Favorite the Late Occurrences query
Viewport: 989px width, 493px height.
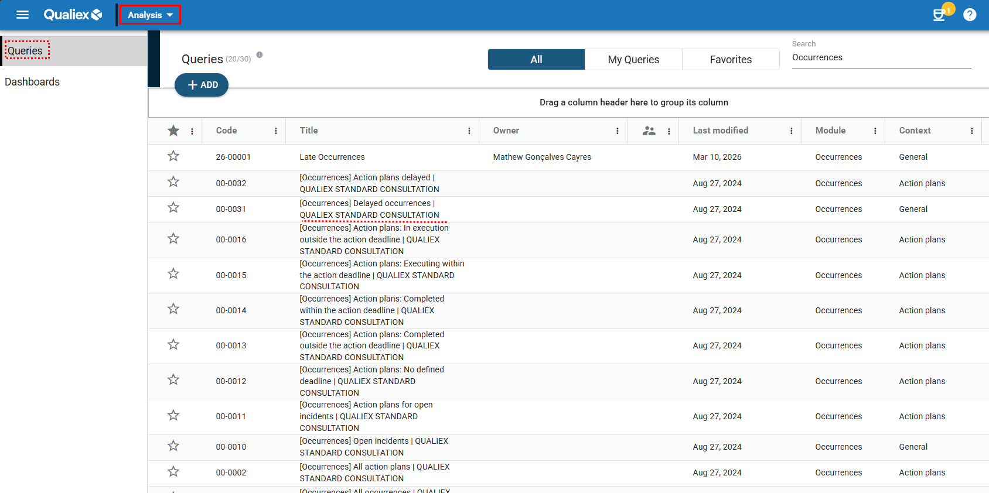[173, 156]
